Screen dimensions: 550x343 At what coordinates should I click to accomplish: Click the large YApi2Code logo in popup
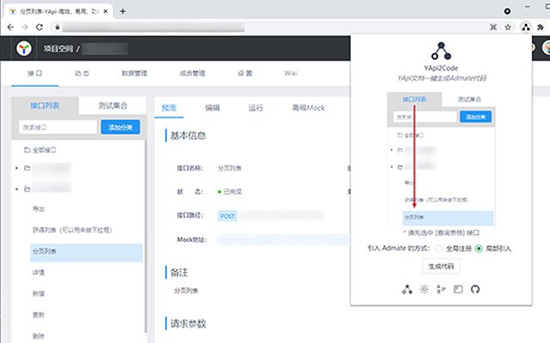(441, 51)
